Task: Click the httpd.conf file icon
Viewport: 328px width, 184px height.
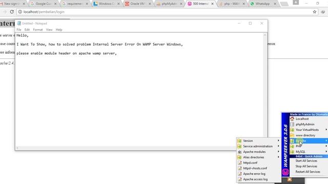Action: [240, 163]
